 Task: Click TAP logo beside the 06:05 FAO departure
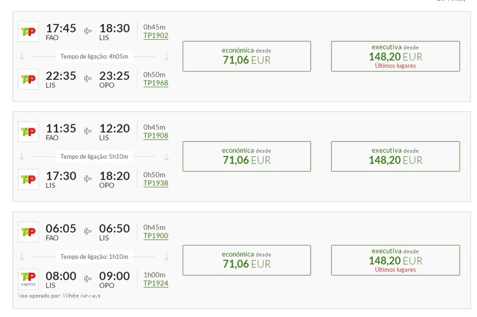click(x=28, y=231)
